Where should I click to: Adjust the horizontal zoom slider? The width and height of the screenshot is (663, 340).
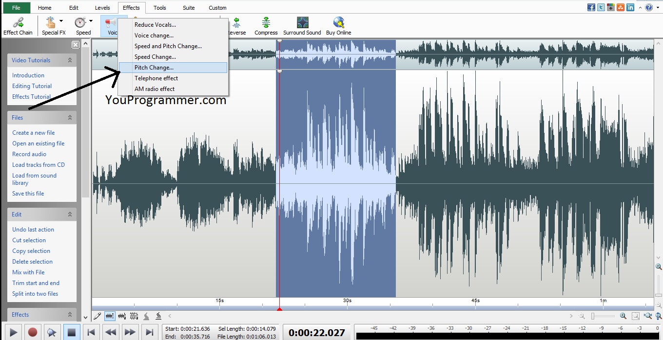click(603, 316)
